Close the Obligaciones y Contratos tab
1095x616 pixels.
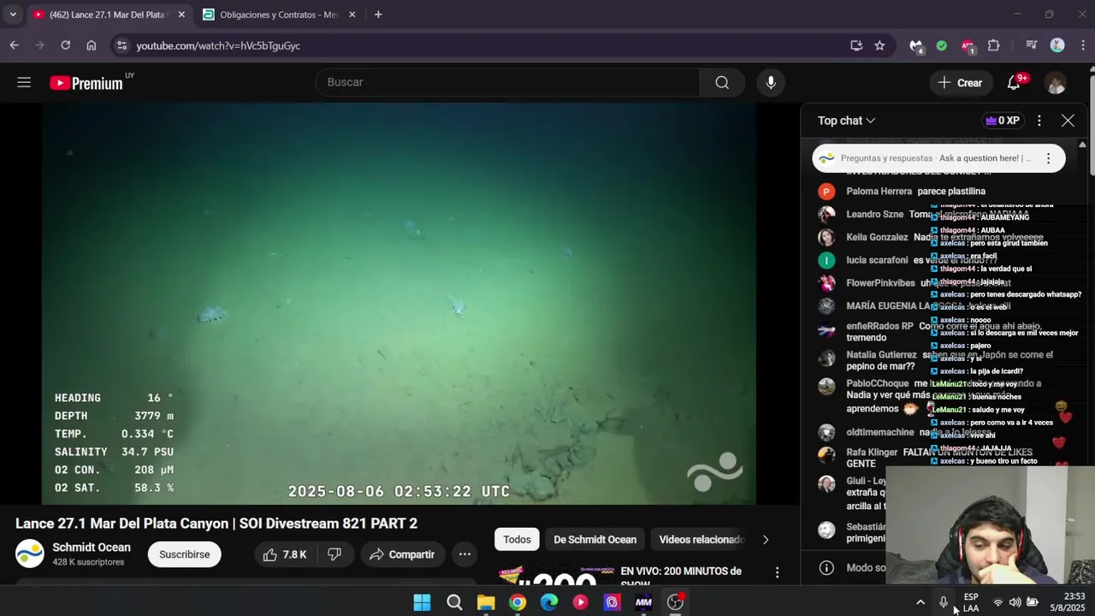tap(352, 15)
